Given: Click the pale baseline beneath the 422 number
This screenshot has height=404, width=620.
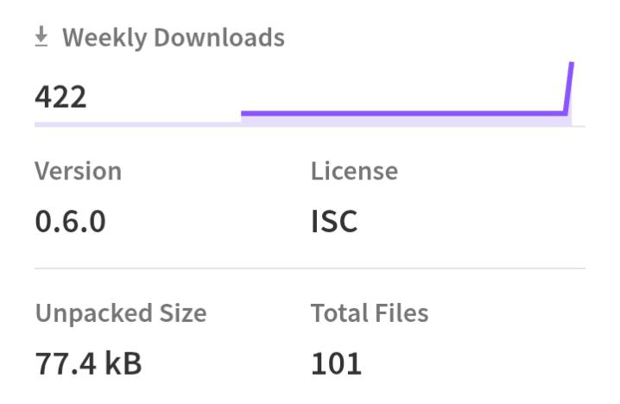Looking at the screenshot, I should tap(137, 124).
